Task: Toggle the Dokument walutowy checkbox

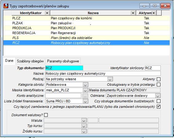Action: tap(46, 115)
